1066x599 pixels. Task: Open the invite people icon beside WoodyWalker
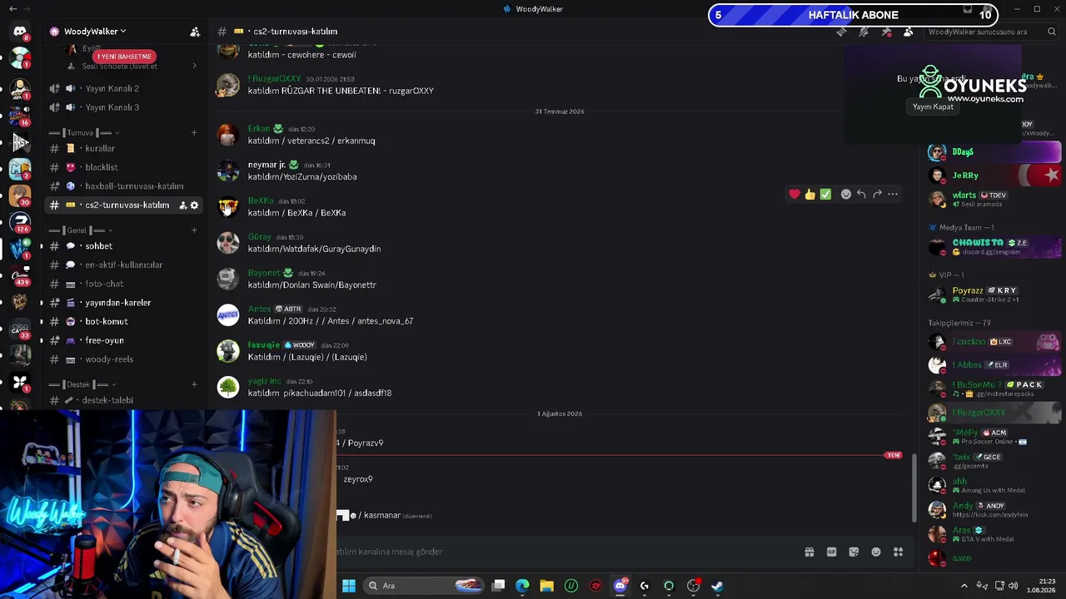pos(195,32)
